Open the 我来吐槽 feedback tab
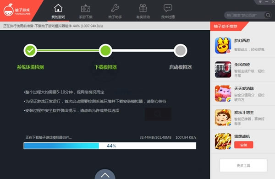The image size is (275, 179). pyautogui.click(x=168, y=11)
